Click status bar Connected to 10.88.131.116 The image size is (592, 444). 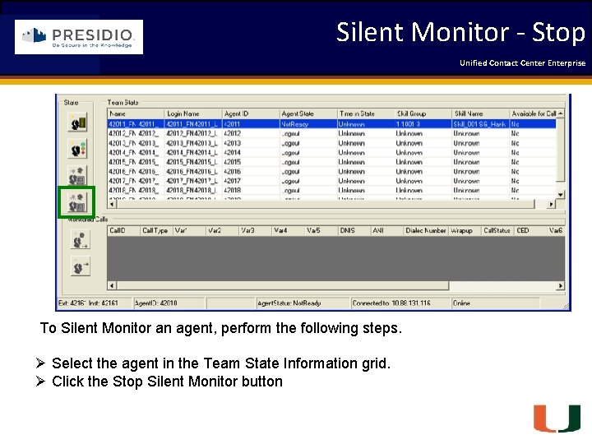(400, 303)
